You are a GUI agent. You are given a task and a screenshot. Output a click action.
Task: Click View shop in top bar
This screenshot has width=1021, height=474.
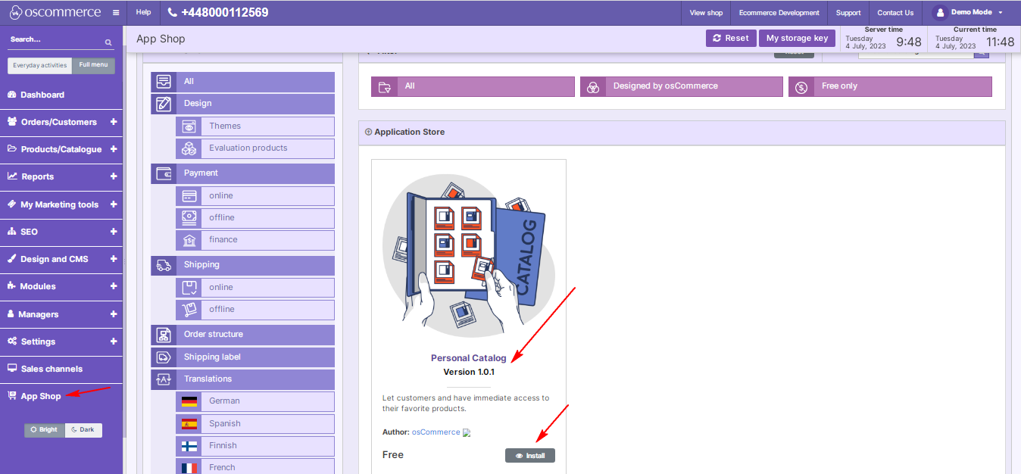click(706, 13)
